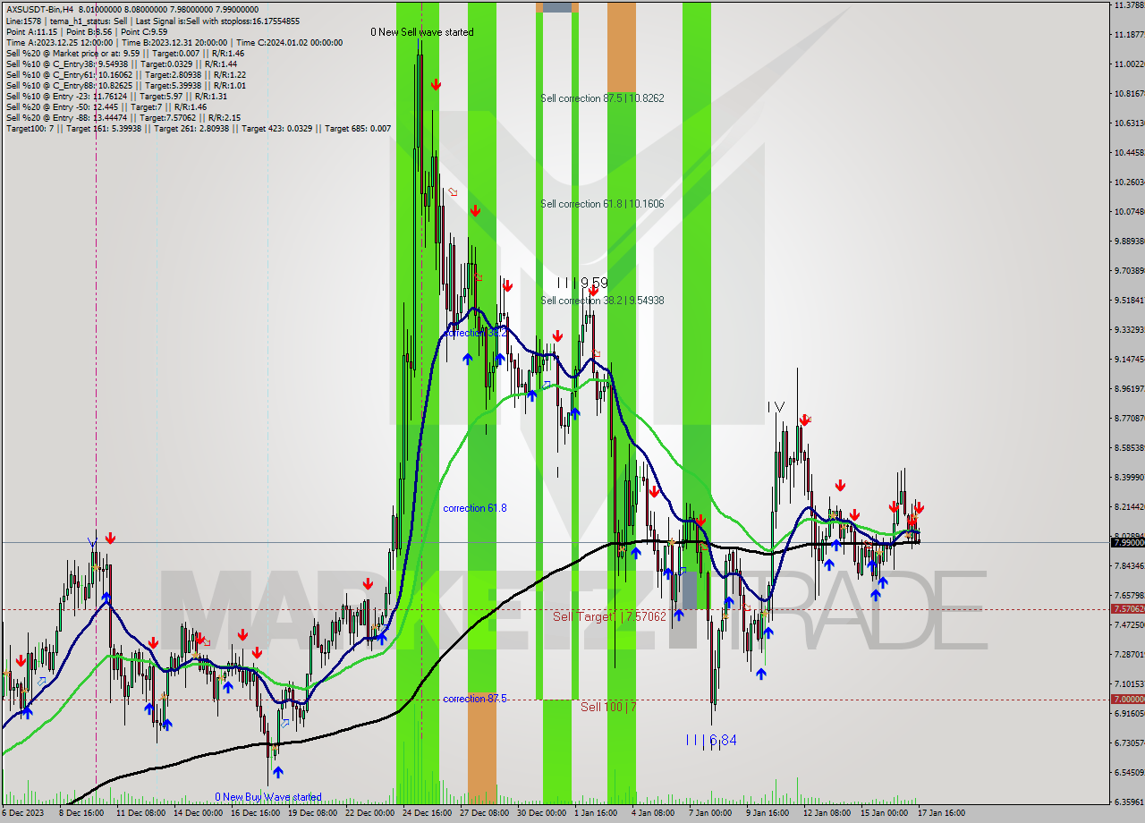The width and height of the screenshot is (1145, 823).
Task: Click the '16 Dec 16:00' date label
Action: [255, 813]
